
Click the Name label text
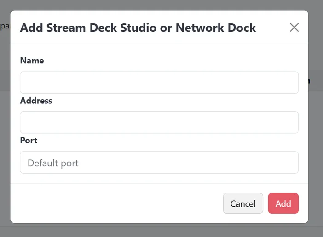pos(32,61)
